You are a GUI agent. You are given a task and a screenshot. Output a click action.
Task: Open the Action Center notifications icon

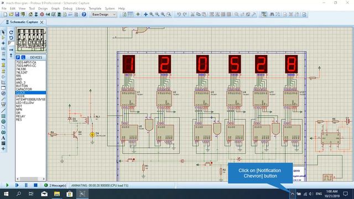345,194
